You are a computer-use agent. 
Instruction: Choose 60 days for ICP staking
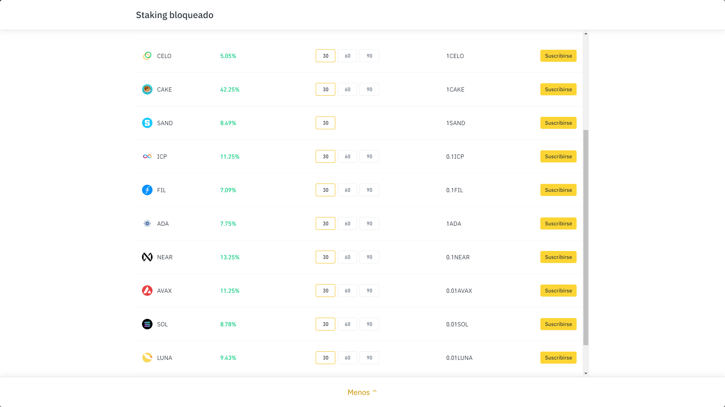[x=347, y=156]
